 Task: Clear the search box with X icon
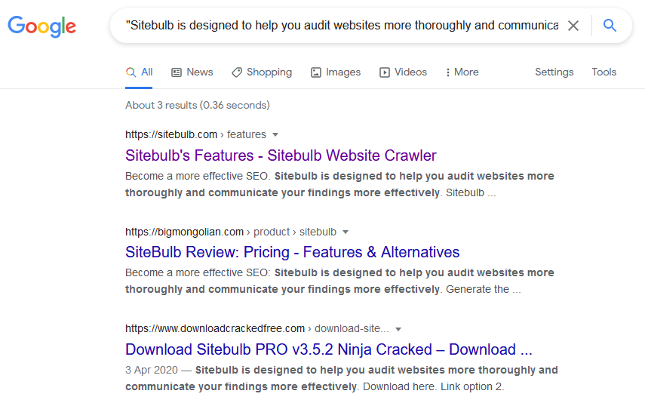coord(573,26)
